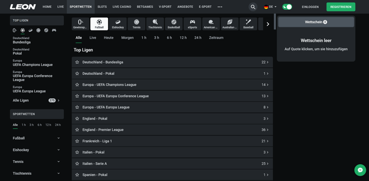Click the EINLOGGEN link

coord(310,7)
